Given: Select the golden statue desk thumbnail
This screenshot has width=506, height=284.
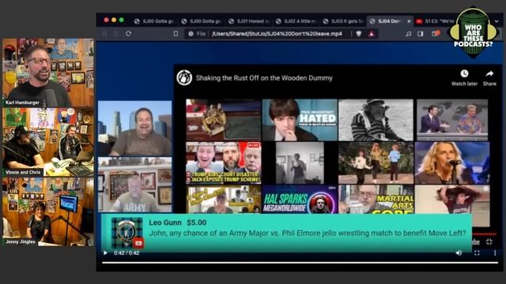Looking at the screenshot, I should (x=223, y=120).
